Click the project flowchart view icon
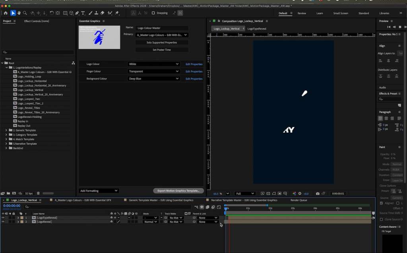Viewport: 407px width, 253px height. pyautogui.click(x=73, y=63)
